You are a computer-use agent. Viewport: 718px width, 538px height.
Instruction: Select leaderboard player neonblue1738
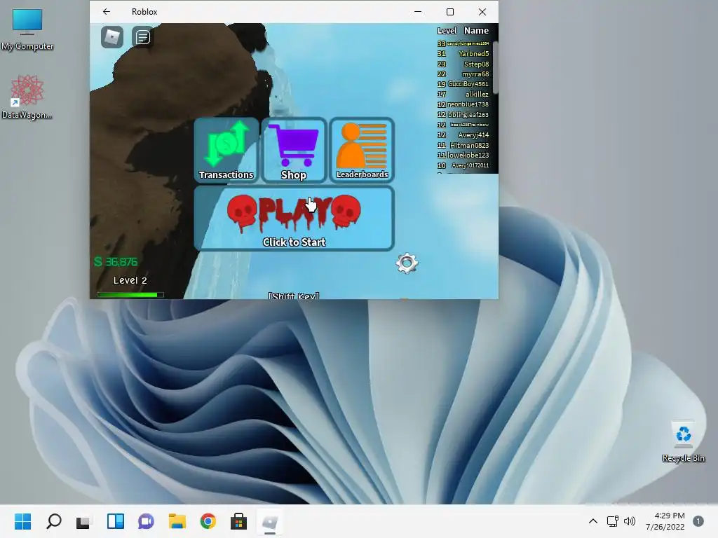[468, 104]
